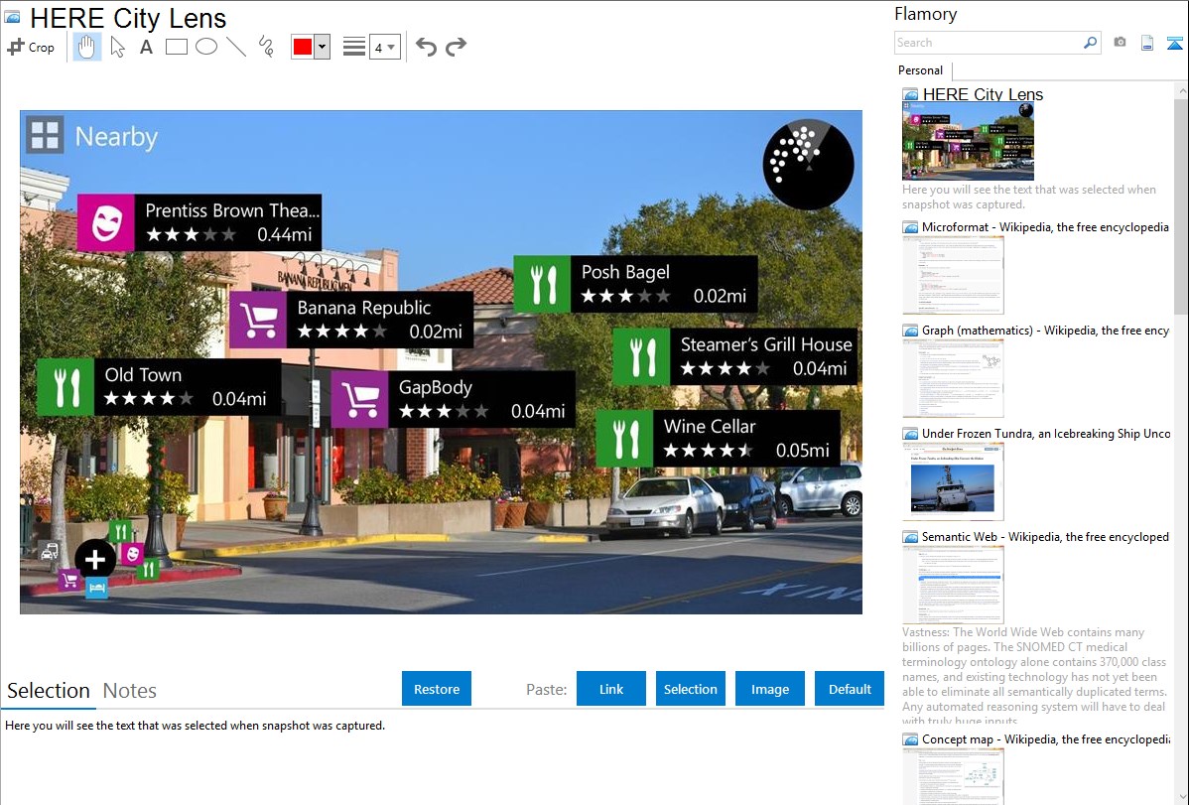Pick the ellipse shape tool
This screenshot has width=1189, height=805.
[206, 47]
